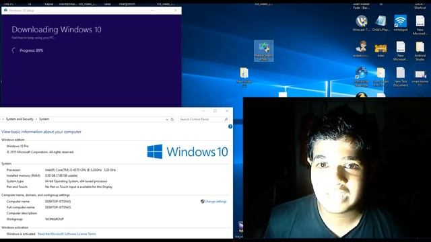Click System and Security breadcrumb

coord(20,119)
